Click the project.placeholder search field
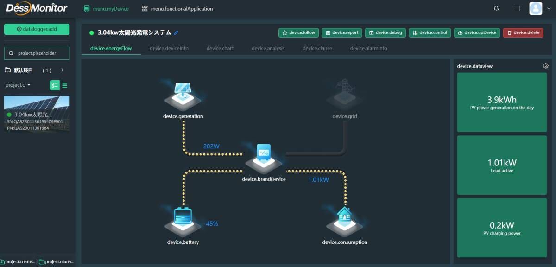 pos(37,53)
